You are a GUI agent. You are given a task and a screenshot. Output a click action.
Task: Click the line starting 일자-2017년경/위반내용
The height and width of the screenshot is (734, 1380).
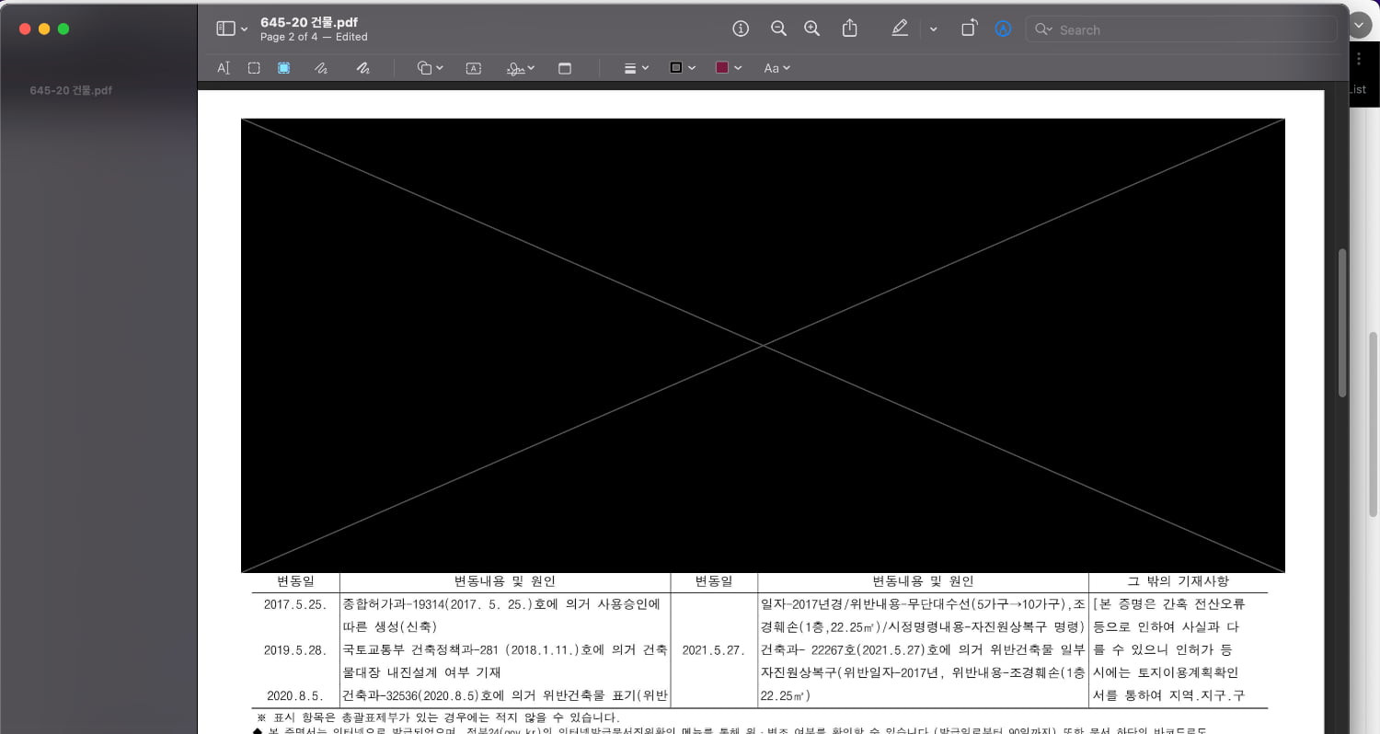pyautogui.click(x=923, y=604)
